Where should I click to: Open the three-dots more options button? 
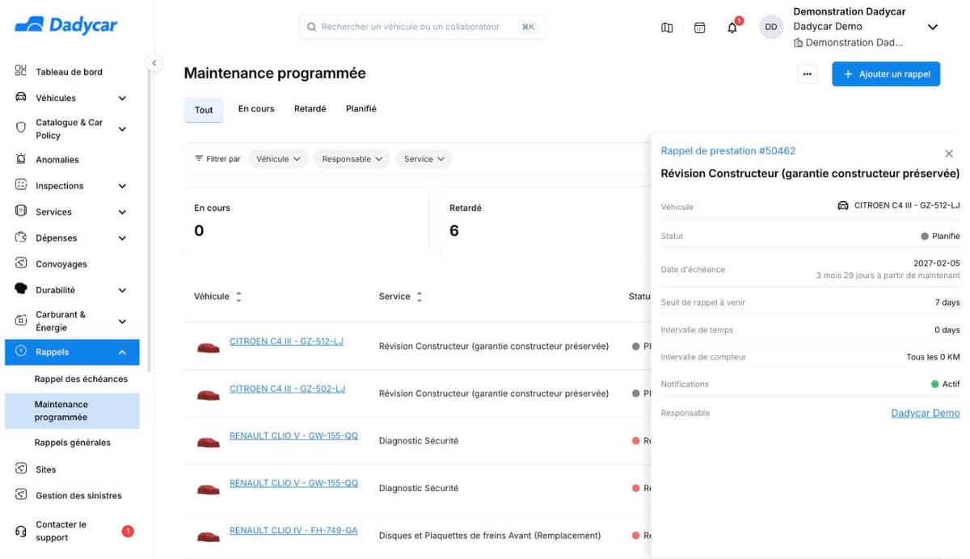coord(807,74)
